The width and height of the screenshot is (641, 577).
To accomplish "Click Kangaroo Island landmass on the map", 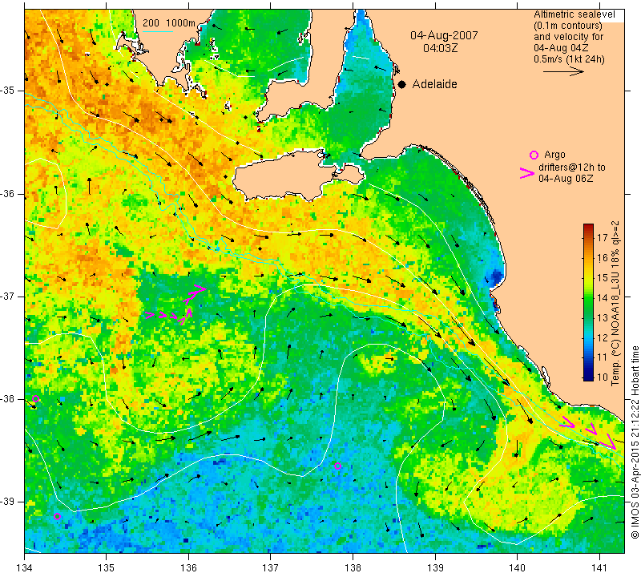I will pyautogui.click(x=286, y=176).
